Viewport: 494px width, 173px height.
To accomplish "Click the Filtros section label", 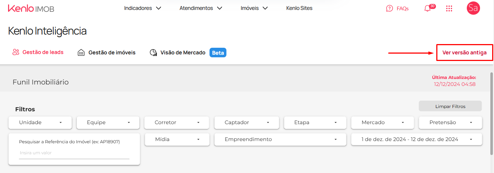I will [25, 109].
